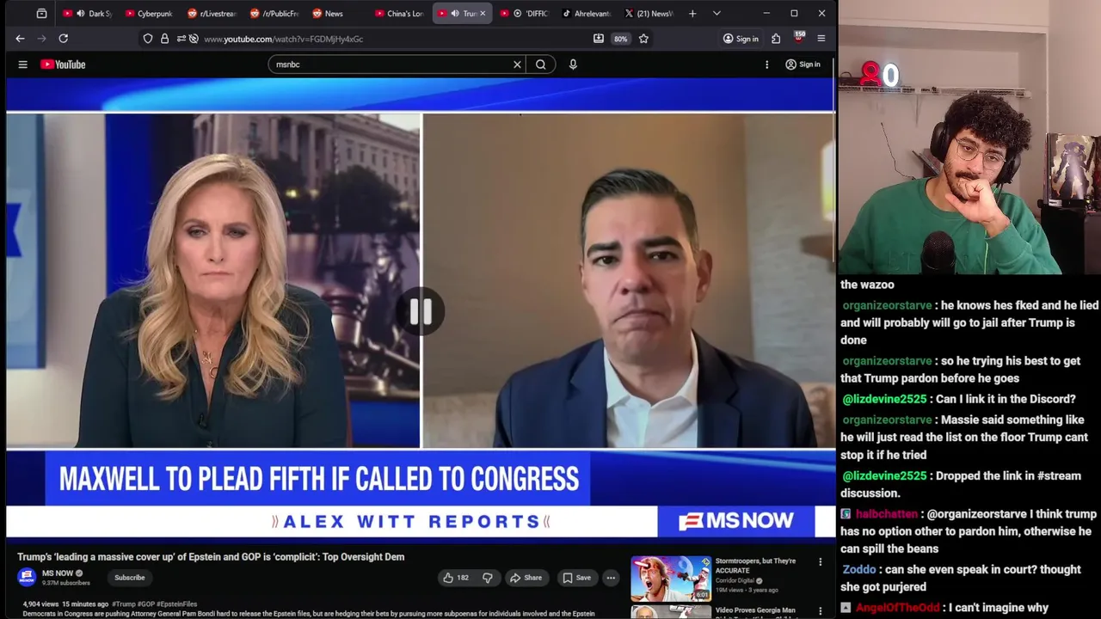Reset the 80% zoom level badge

pyautogui.click(x=620, y=39)
